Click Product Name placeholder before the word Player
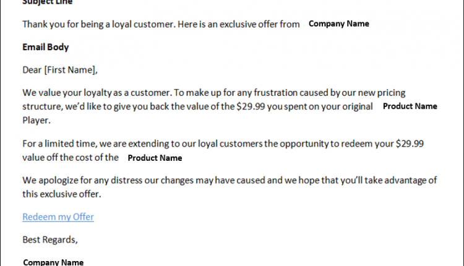This screenshot has width=464, height=266. (x=410, y=106)
